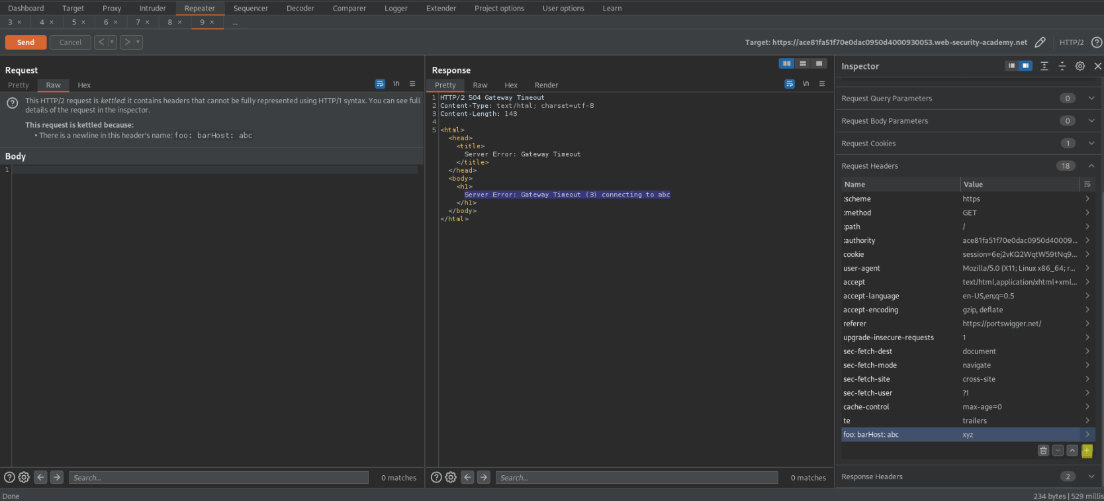Image resolution: width=1104 pixels, height=501 pixels.
Task: Toggle word wrap in the headers table
Action: pyautogui.click(x=1087, y=185)
